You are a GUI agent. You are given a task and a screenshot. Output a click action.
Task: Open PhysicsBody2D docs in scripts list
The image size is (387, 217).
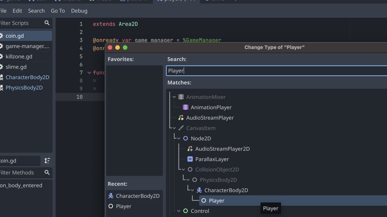tap(26, 88)
